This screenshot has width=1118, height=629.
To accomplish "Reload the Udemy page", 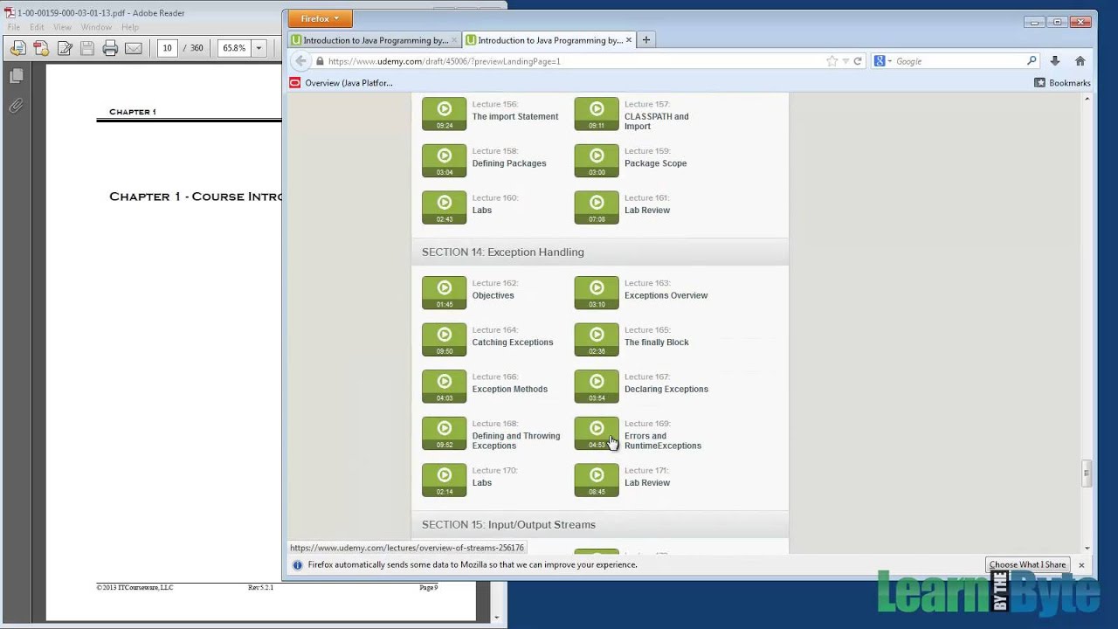I will [858, 61].
